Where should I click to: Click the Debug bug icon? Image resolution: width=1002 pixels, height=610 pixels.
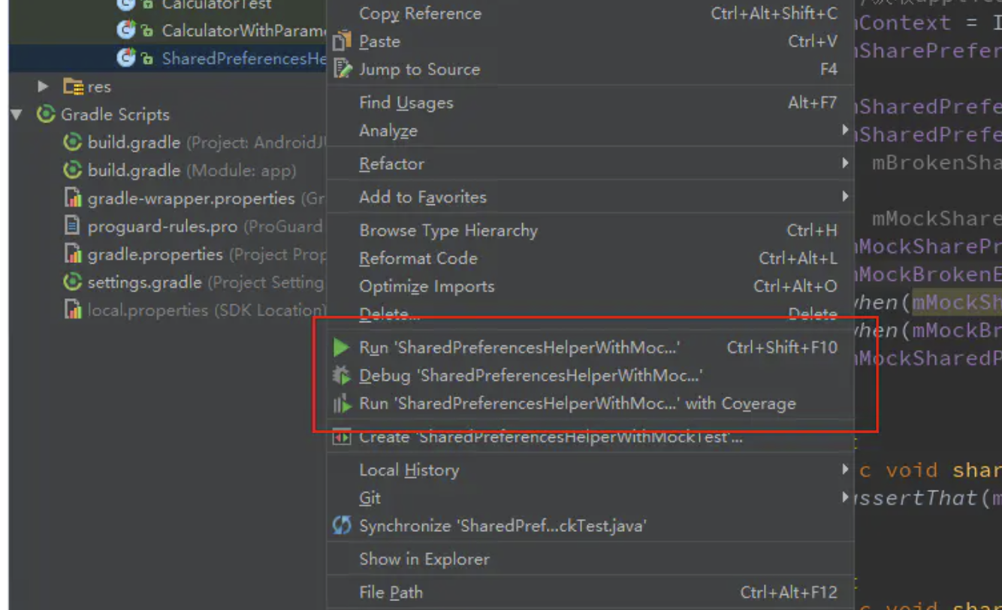[x=342, y=375]
